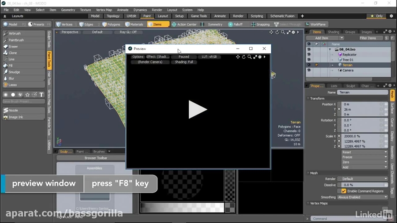Select the Paintbrush tool

(16, 40)
